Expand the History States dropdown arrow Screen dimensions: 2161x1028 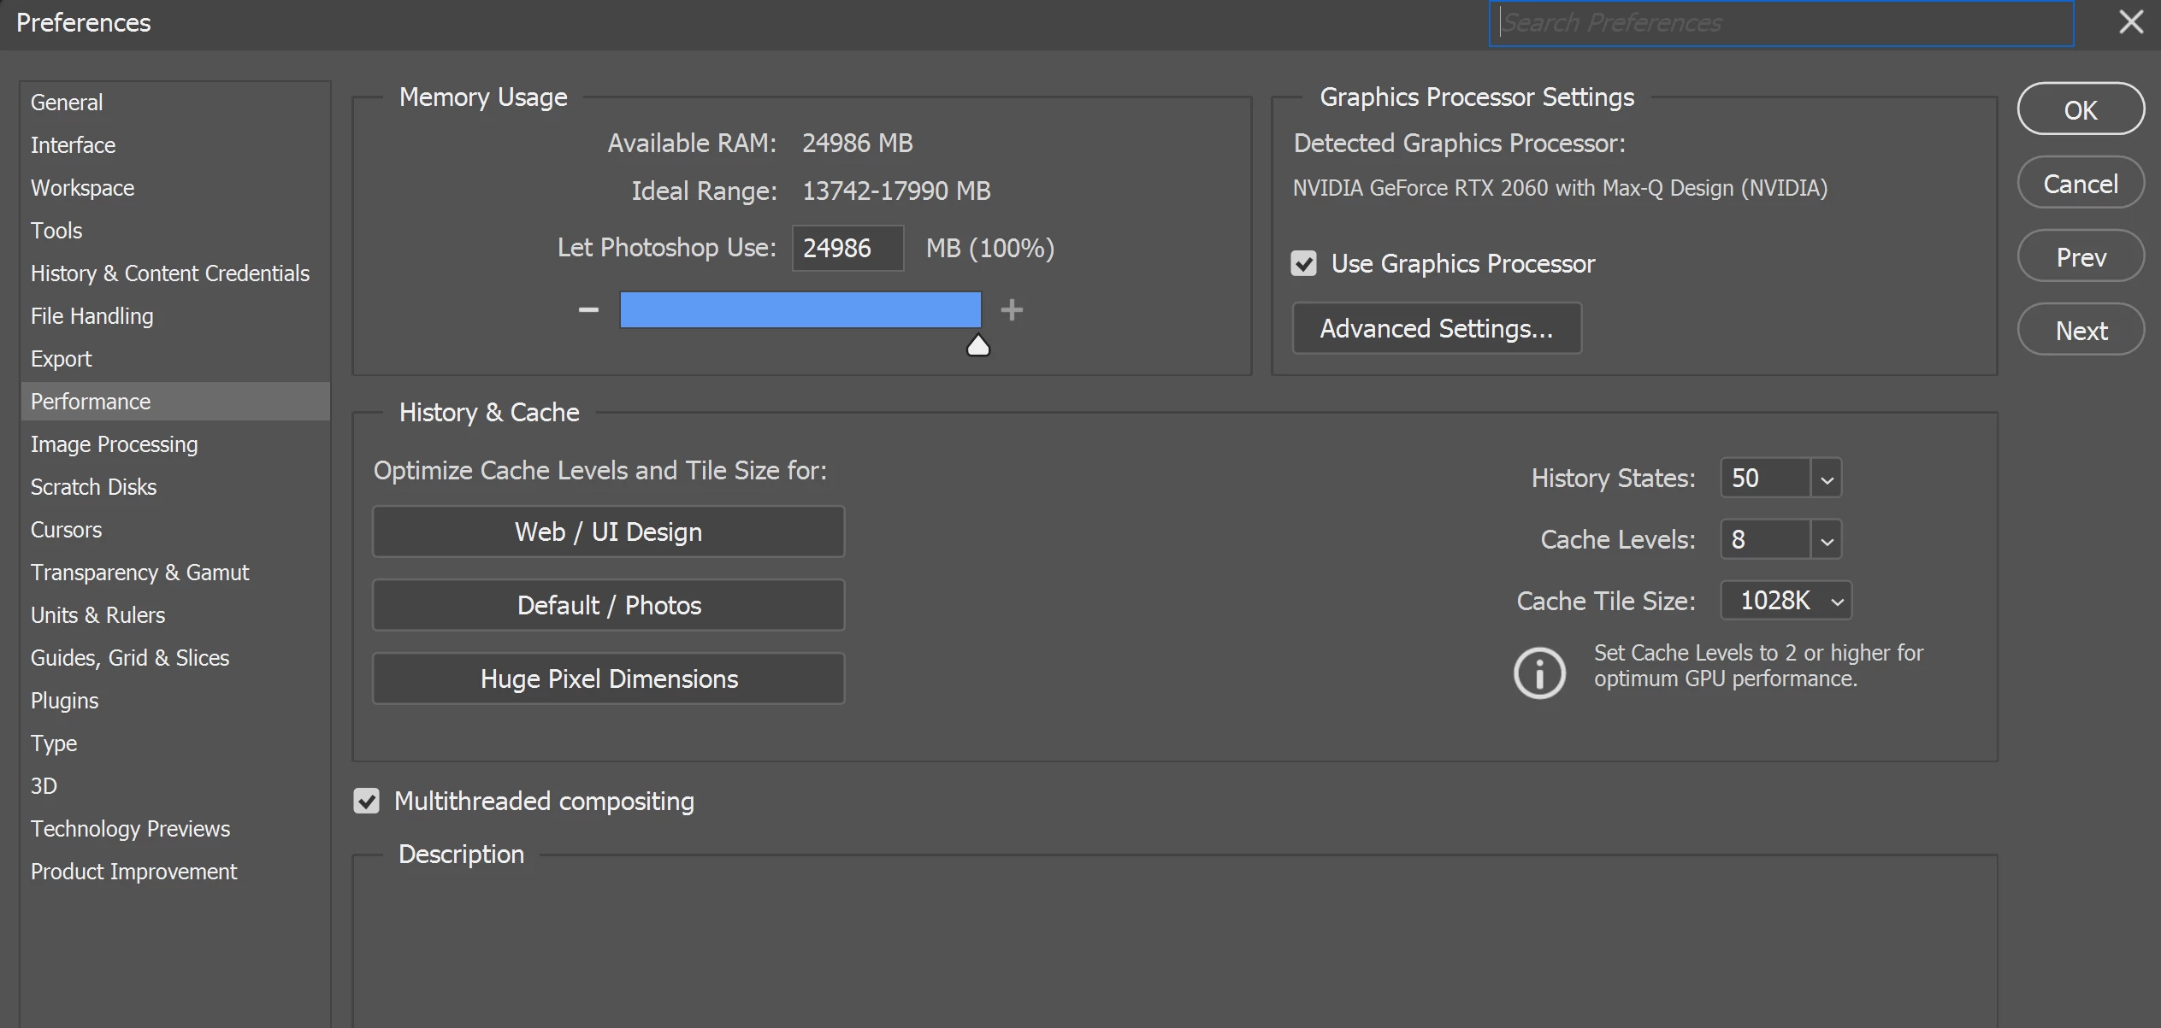[x=1827, y=479]
